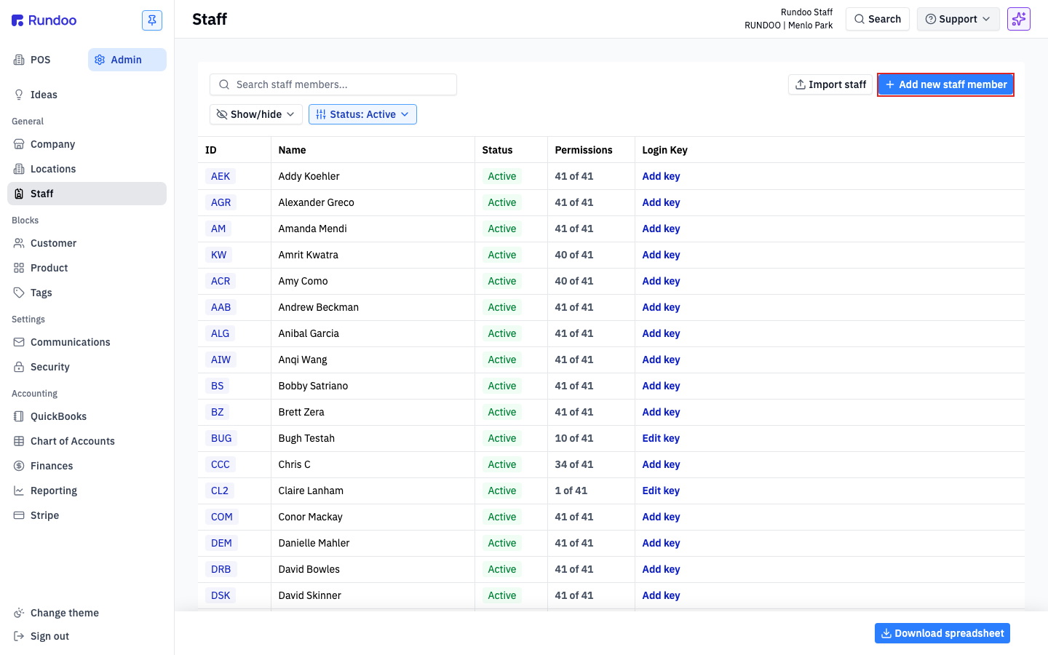This screenshot has height=655, width=1048.
Task: Click the name Anqi Wang
Action: pyautogui.click(x=303, y=360)
